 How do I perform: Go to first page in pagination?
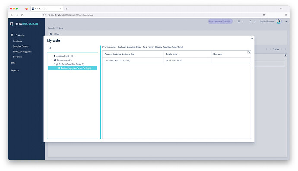(x=266, y=49)
